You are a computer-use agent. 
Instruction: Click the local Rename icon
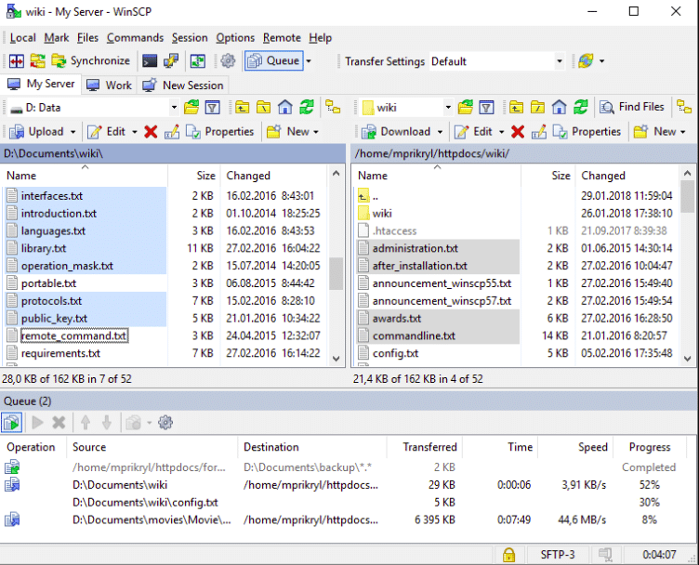tap(172, 131)
